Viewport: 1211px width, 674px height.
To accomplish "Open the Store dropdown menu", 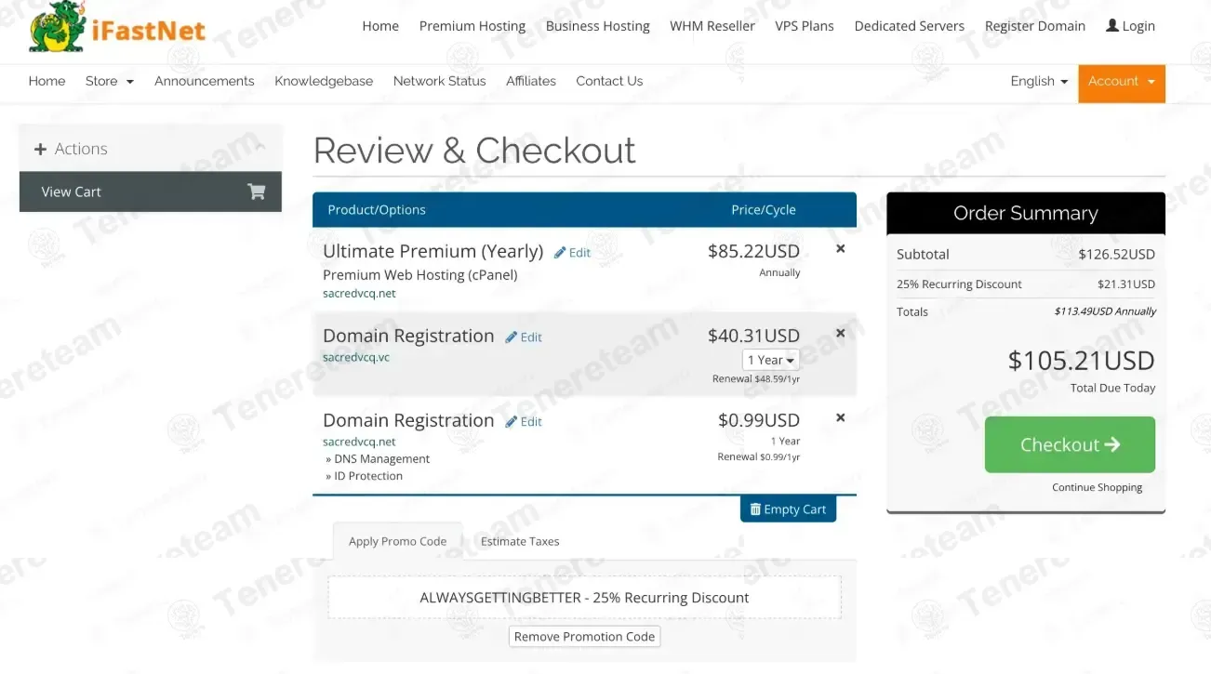I will coord(110,81).
